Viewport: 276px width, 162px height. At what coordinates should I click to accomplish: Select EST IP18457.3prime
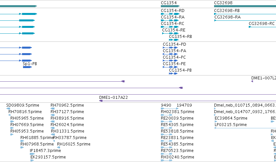coord(32,154)
